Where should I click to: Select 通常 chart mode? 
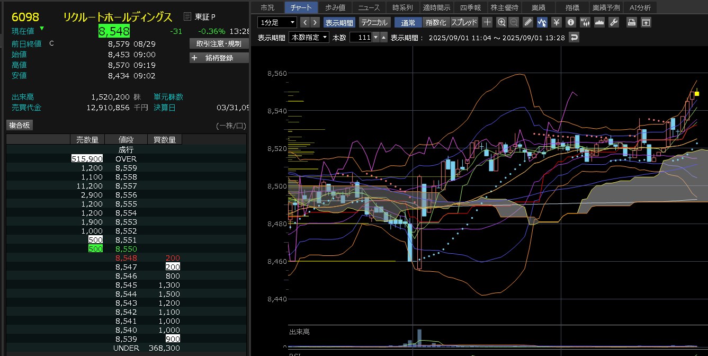pos(408,22)
